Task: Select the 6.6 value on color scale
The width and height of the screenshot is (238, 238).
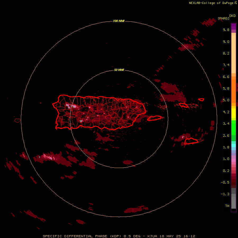Action: [226, 77]
